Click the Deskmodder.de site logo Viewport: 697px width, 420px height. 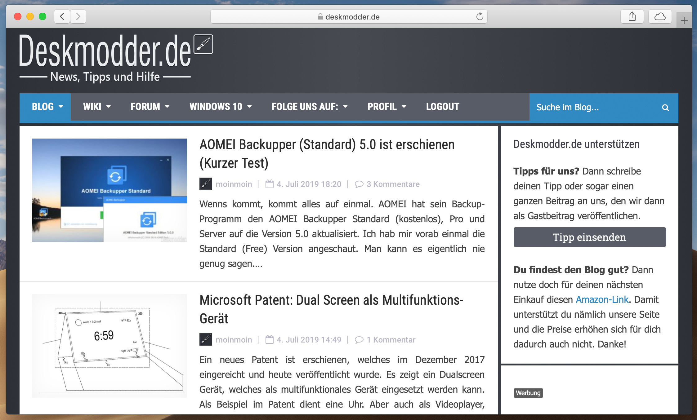click(x=105, y=51)
